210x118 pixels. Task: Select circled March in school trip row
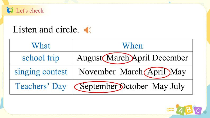118,58
